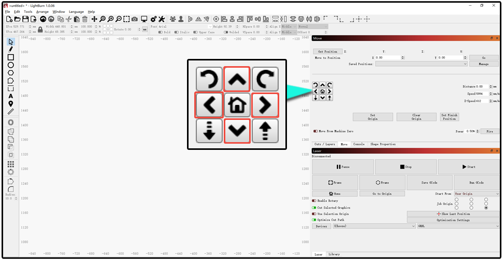
Task: Open the Language menu
Action: pos(76,11)
